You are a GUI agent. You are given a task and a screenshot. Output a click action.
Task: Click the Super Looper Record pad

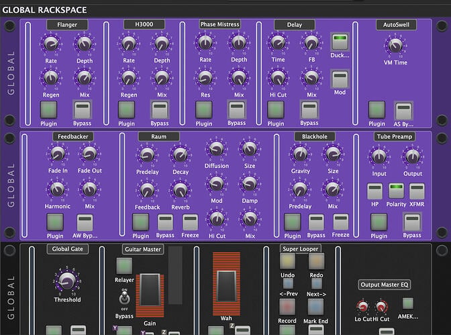click(x=287, y=307)
